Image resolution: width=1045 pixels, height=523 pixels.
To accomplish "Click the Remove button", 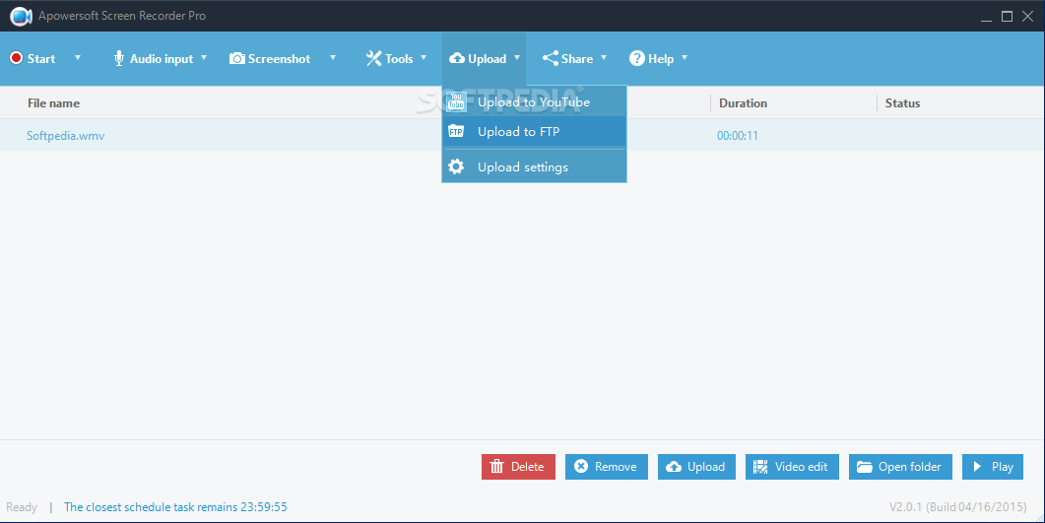I will pos(607,467).
